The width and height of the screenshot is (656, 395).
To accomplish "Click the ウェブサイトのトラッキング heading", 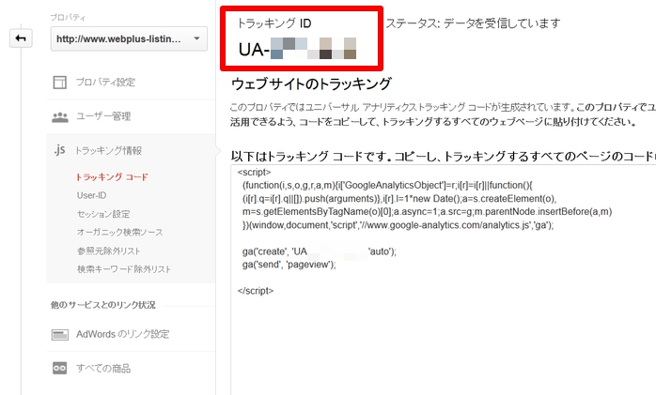I will (311, 84).
